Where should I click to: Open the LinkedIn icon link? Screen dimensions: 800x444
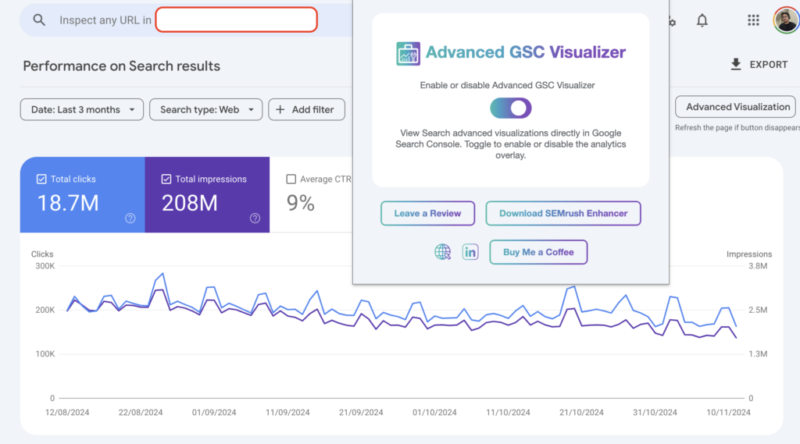click(x=470, y=252)
